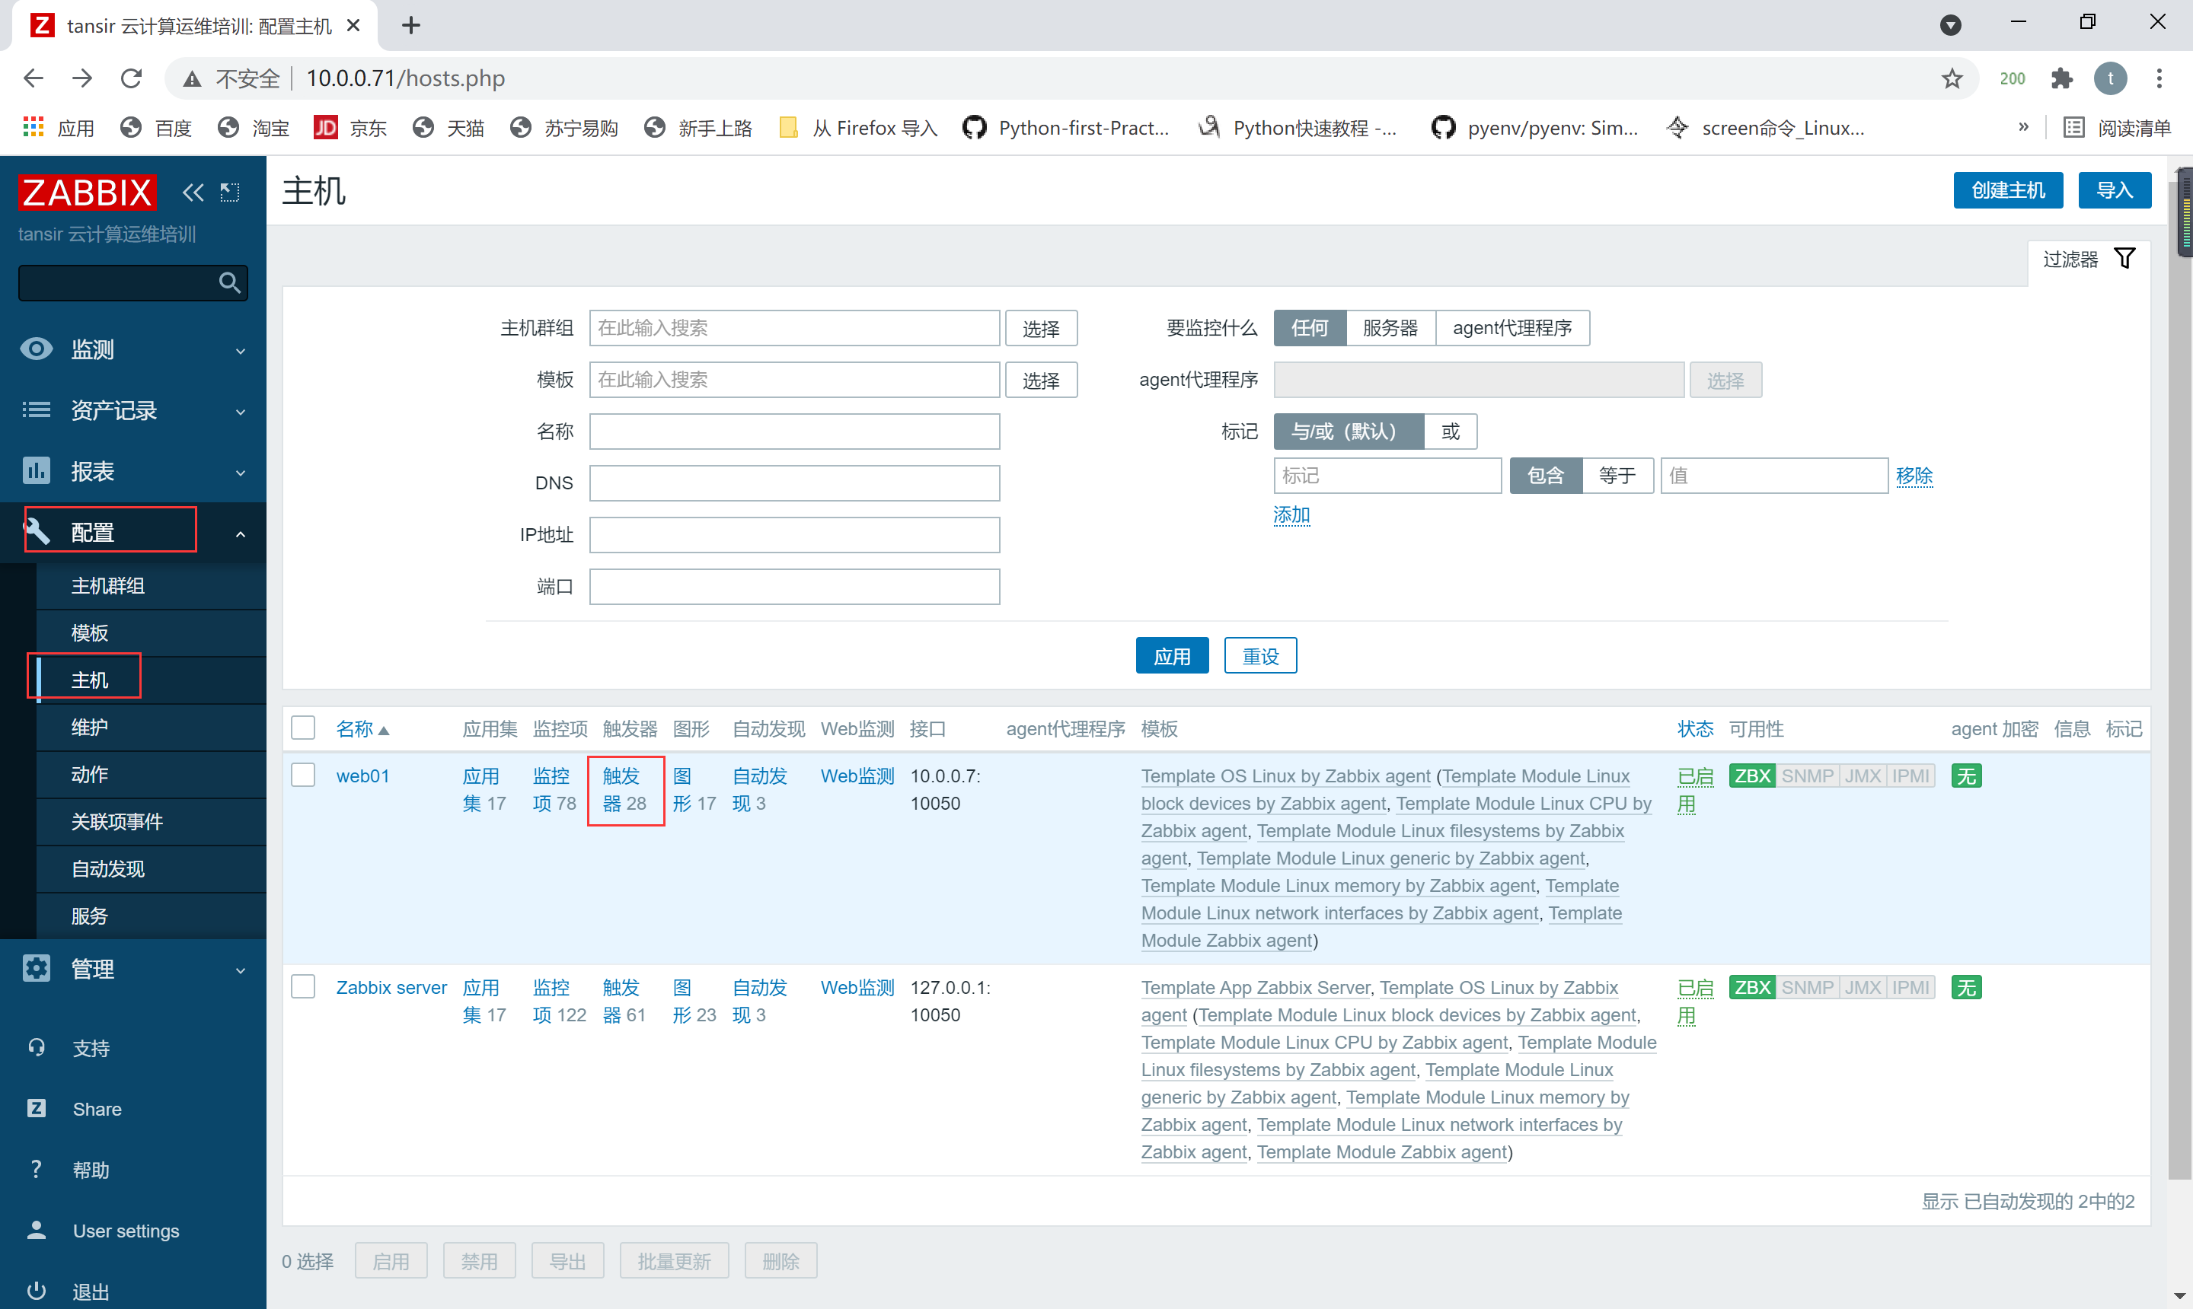Screen dimensions: 2193x1309
Task: Choose 或 tag evaluation
Action: (1450, 432)
